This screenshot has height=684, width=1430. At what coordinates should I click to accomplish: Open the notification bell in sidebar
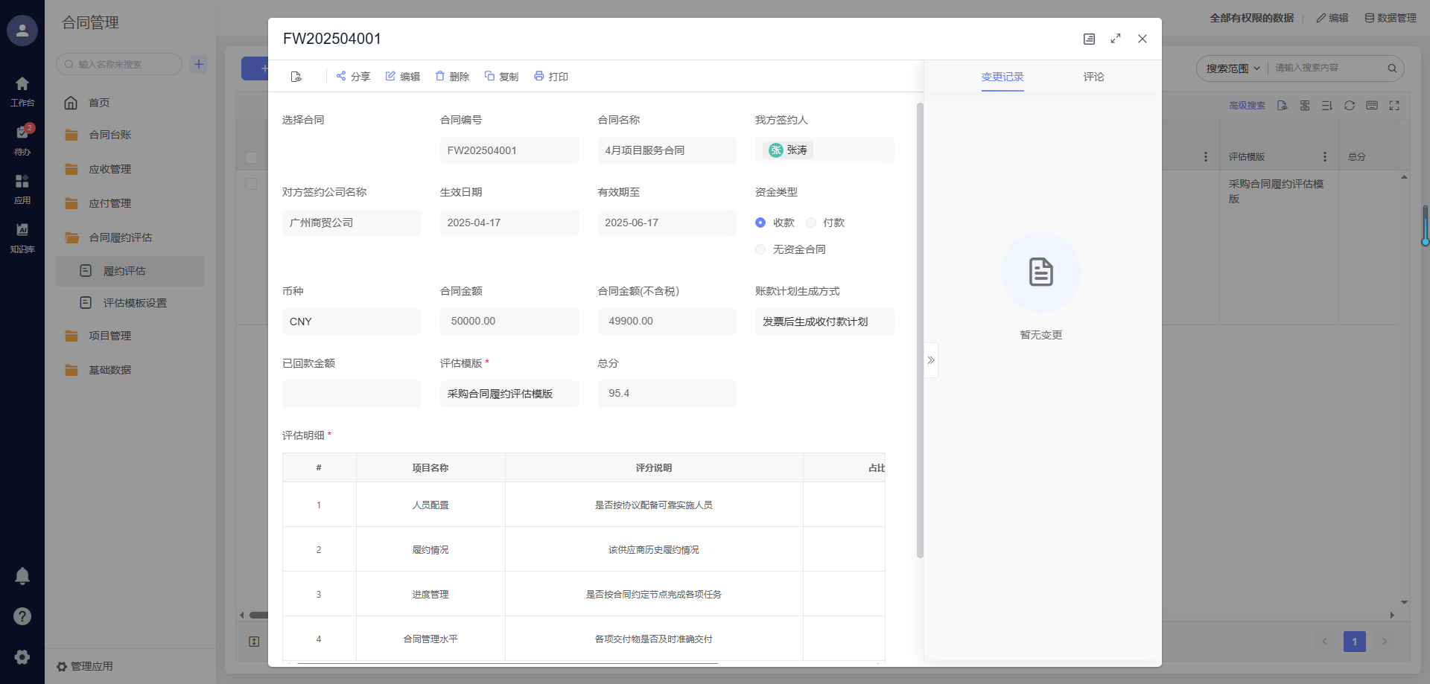22,575
